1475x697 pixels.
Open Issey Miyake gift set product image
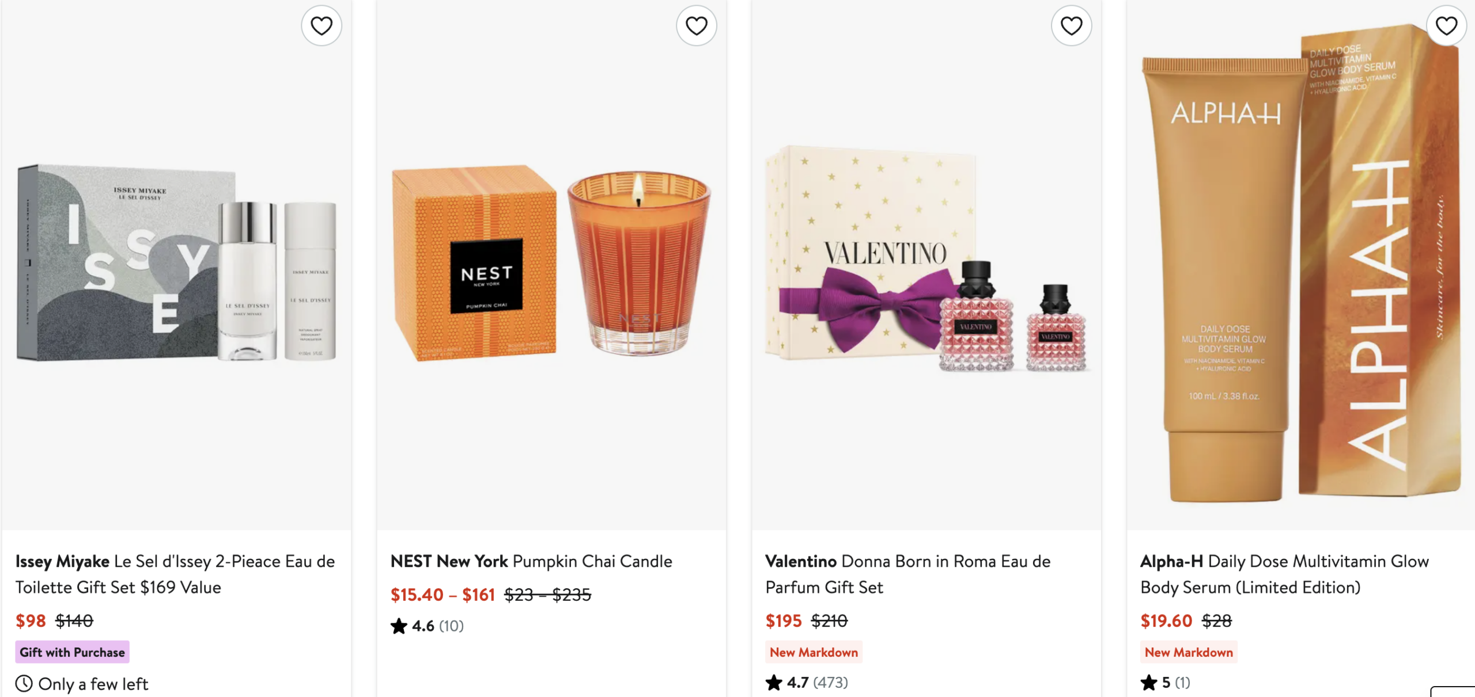click(176, 265)
